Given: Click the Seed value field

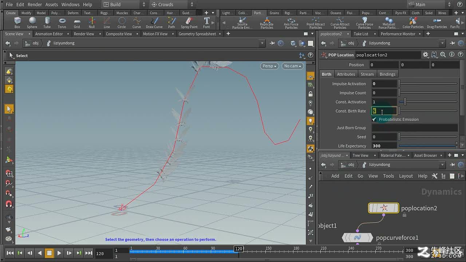Looking at the screenshot, I should click(384, 137).
